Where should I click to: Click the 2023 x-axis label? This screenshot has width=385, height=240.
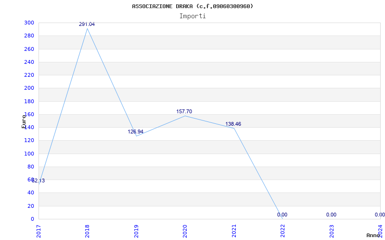[332, 231]
